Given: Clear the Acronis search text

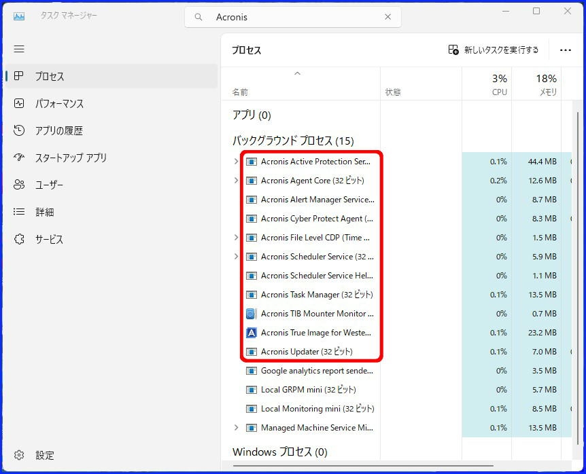Looking at the screenshot, I should point(388,17).
